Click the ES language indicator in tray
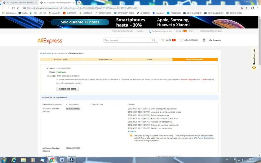Image resolution: width=261 pixels, height=163 pixels. [x=227, y=160]
